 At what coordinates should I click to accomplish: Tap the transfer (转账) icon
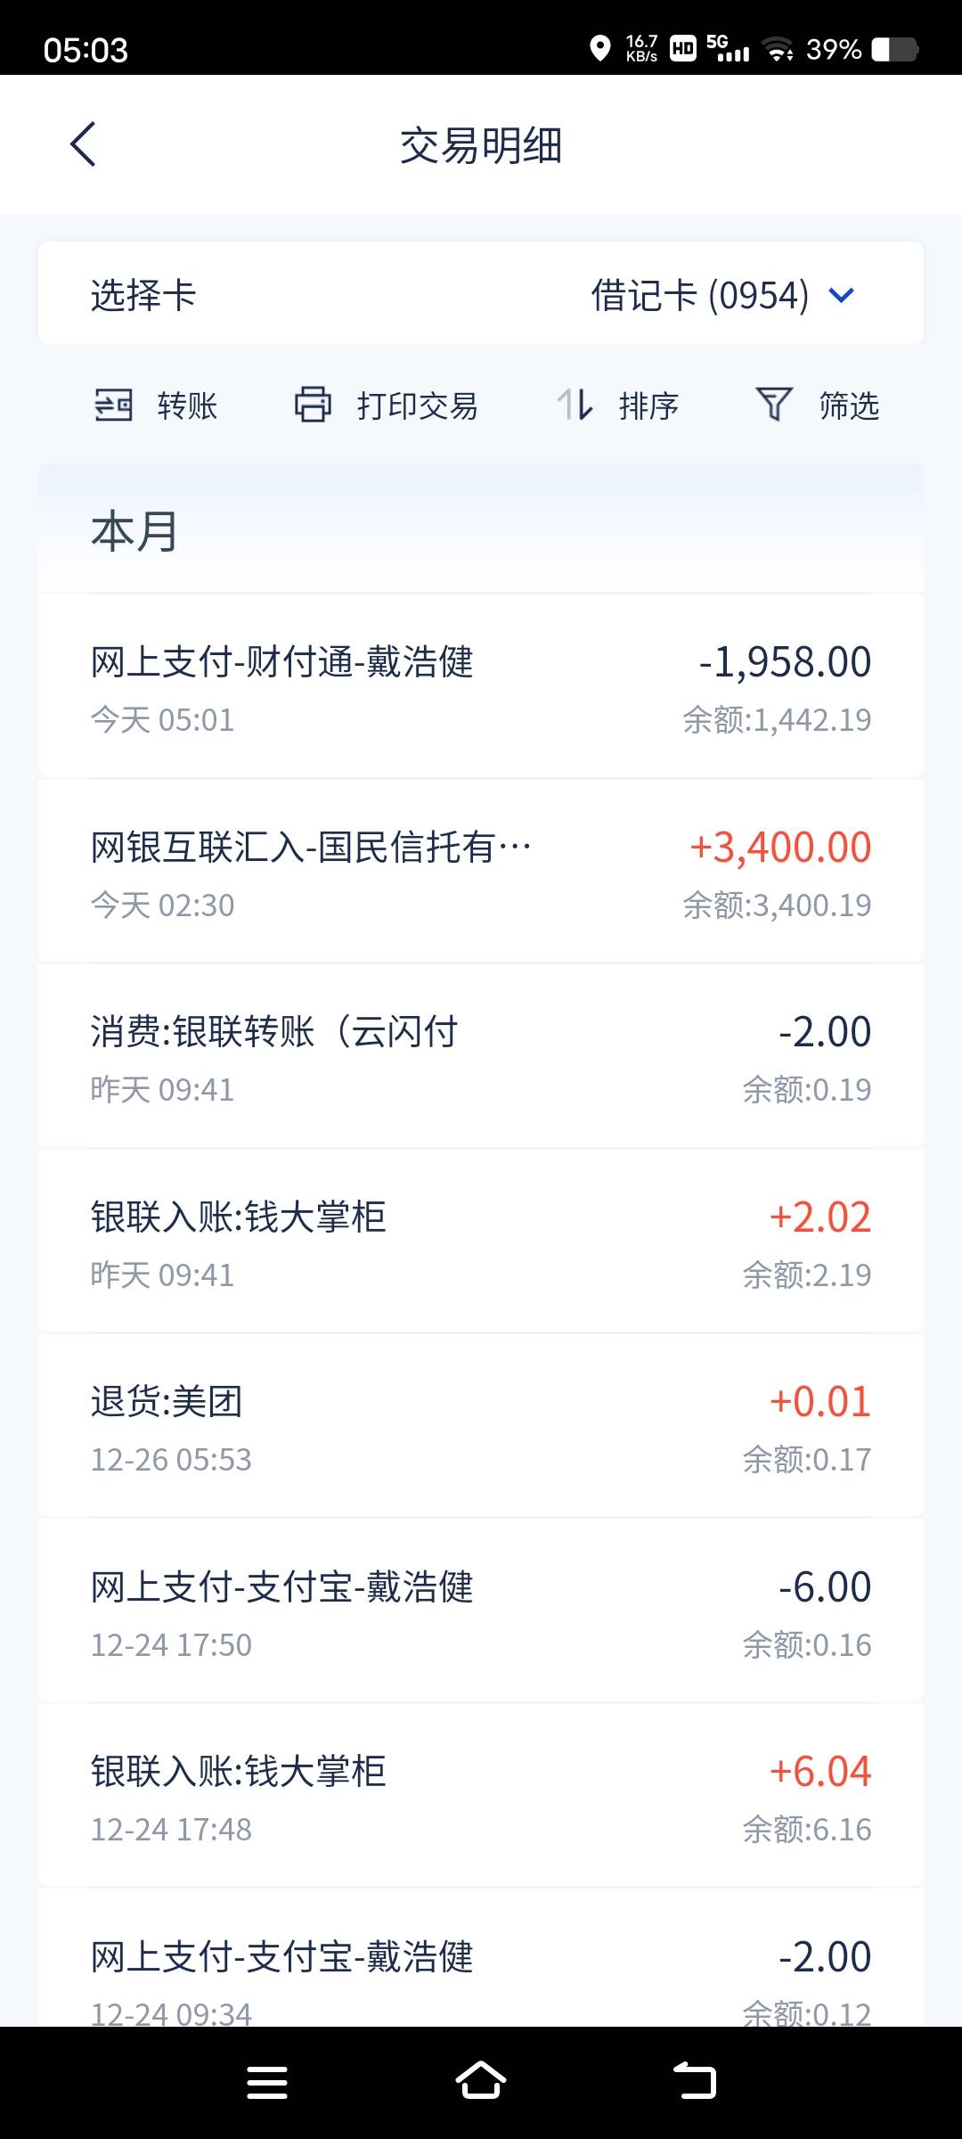click(x=113, y=406)
